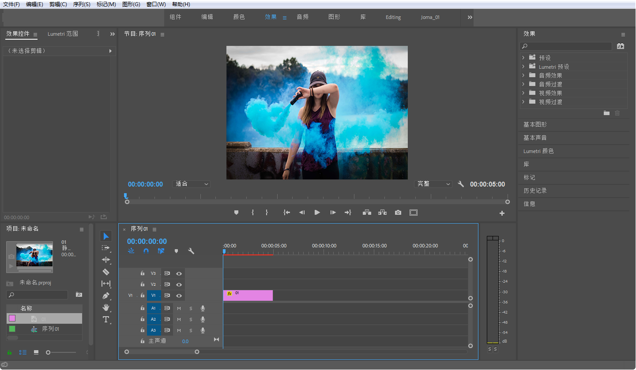636x370 pixels.
Task: Click project thumbnail of clip 01
Action: point(30,257)
